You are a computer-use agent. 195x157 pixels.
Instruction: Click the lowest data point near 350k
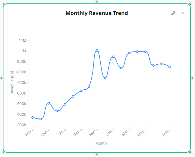point(41,119)
